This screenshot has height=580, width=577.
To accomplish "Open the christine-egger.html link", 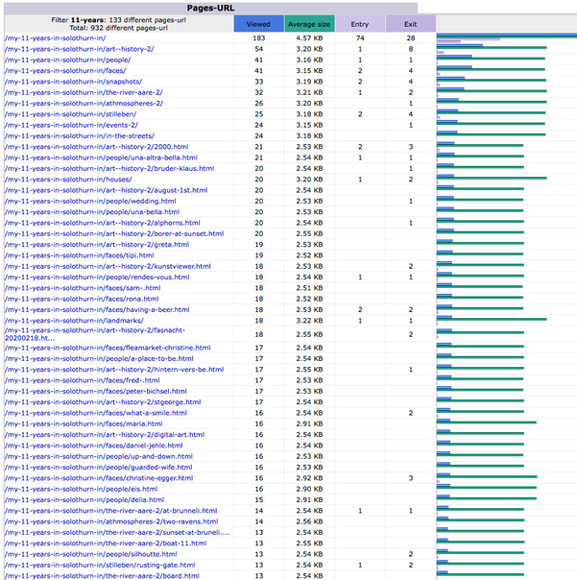I will click(x=99, y=478).
